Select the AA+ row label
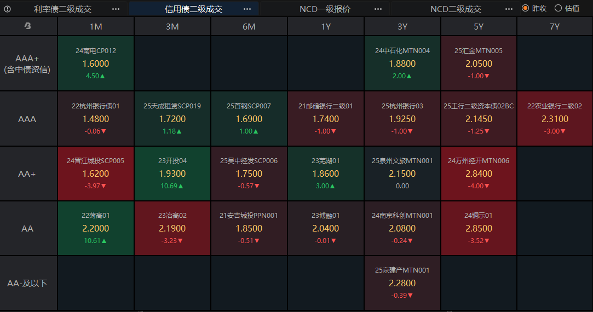The width and height of the screenshot is (593, 312). [28, 174]
